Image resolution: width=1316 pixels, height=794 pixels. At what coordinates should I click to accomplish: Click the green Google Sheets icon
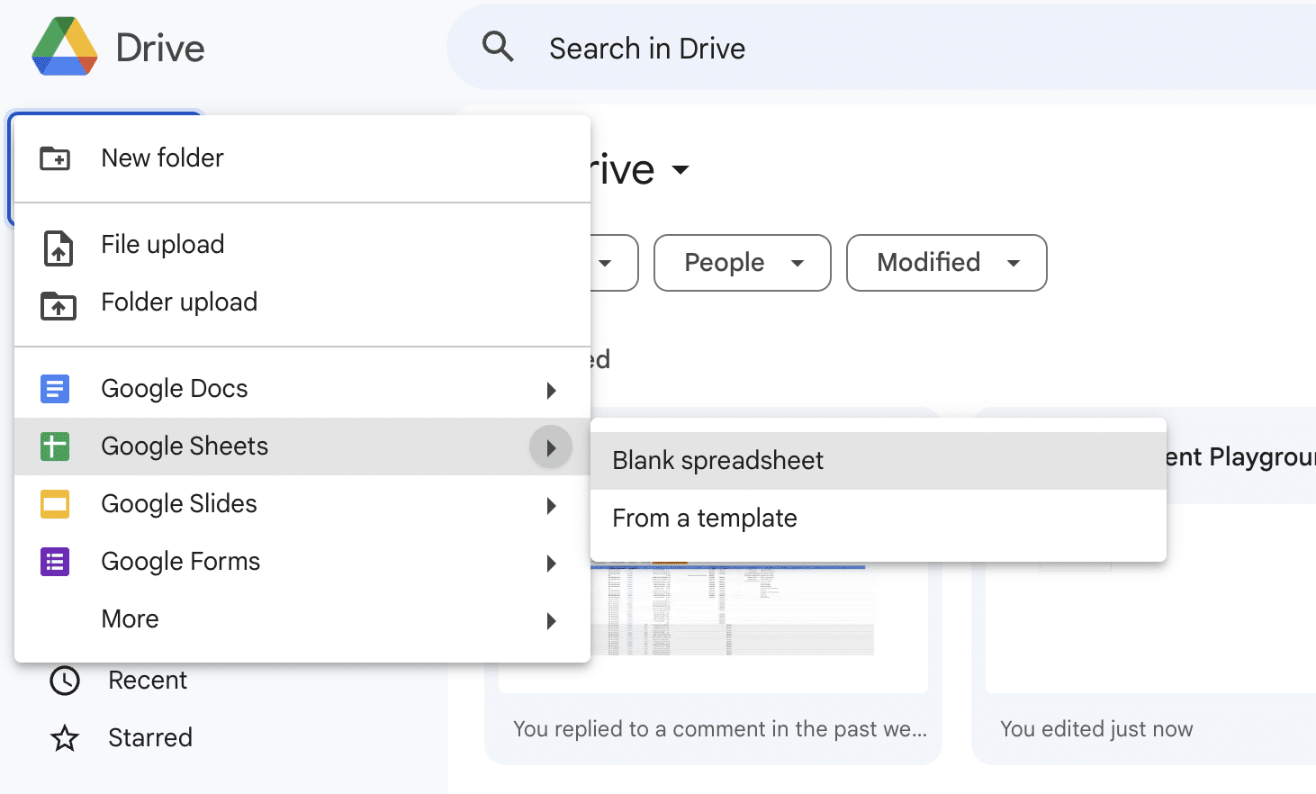[55, 447]
